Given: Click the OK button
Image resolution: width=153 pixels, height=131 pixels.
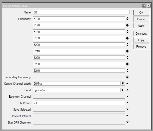Looking at the screenshot, I should [x=141, y=12].
